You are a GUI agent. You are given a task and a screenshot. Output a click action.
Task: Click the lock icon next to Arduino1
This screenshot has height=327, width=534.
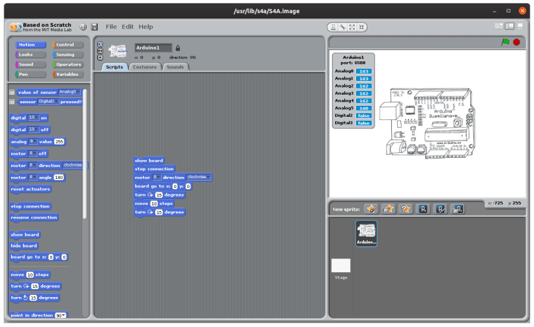click(178, 48)
